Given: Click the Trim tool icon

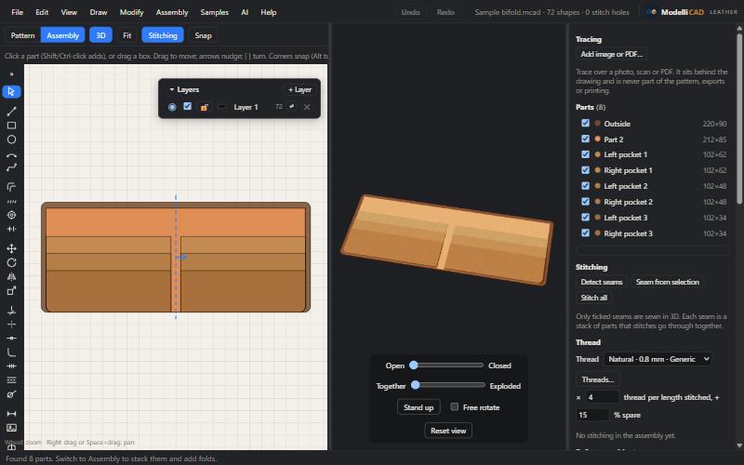Looking at the screenshot, I should pyautogui.click(x=11, y=311).
